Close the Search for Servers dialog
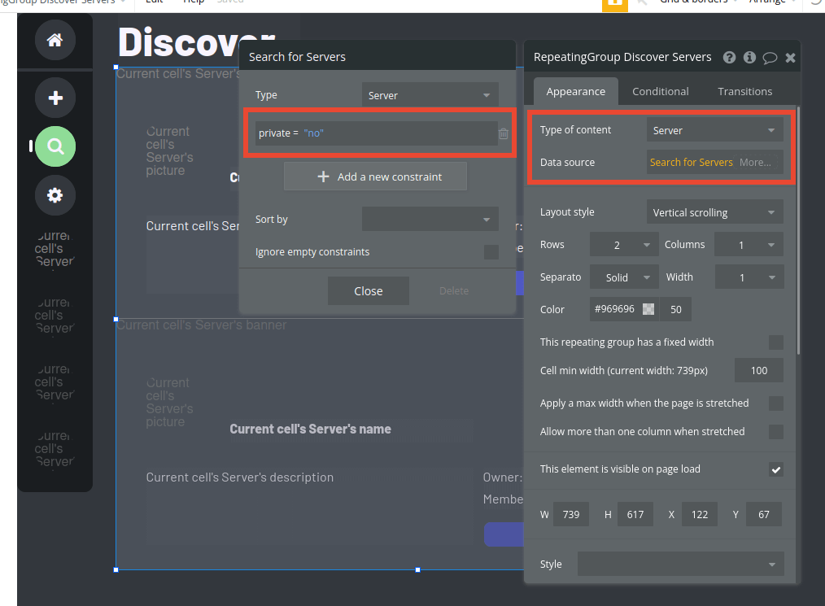The width and height of the screenshot is (825, 606). click(x=368, y=290)
